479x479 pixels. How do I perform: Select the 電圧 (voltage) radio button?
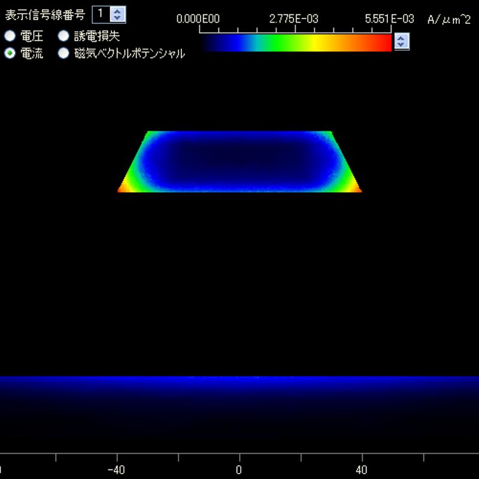[x=10, y=37]
